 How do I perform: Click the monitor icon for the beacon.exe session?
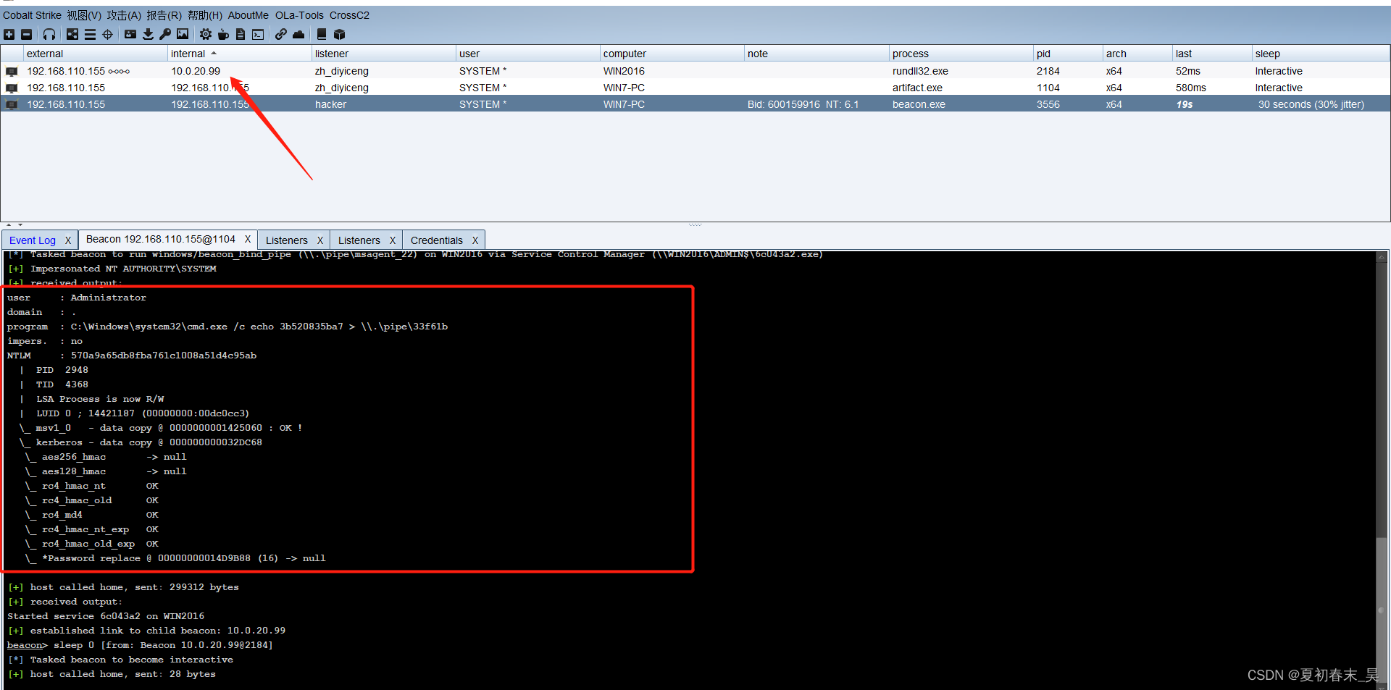click(12, 104)
